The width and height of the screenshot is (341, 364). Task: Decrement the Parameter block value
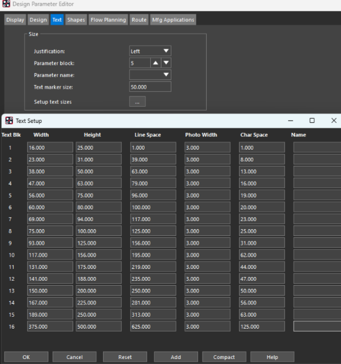point(166,63)
